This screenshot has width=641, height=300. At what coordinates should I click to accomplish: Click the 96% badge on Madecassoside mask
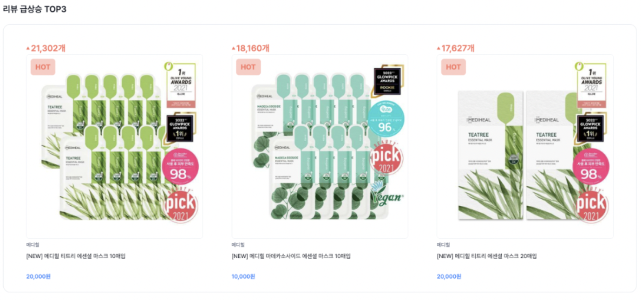click(386, 118)
